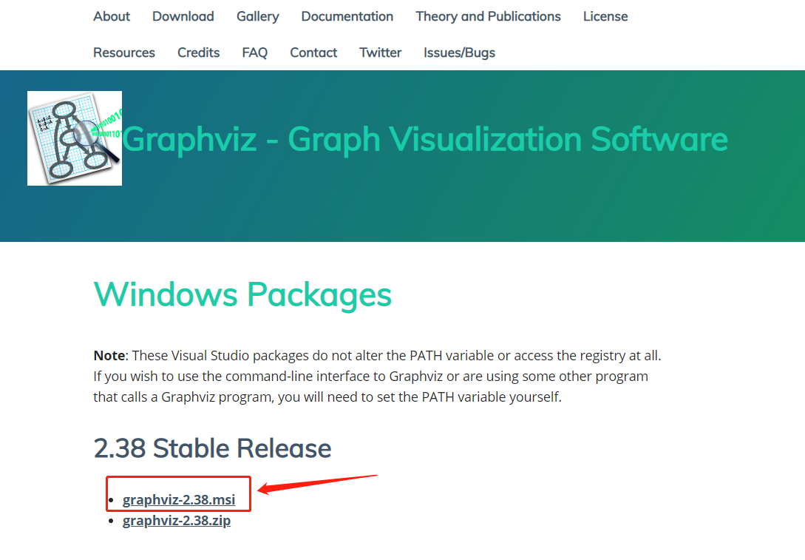Open the Issues/Bugs page
The height and width of the screenshot is (560, 805).
tap(459, 52)
